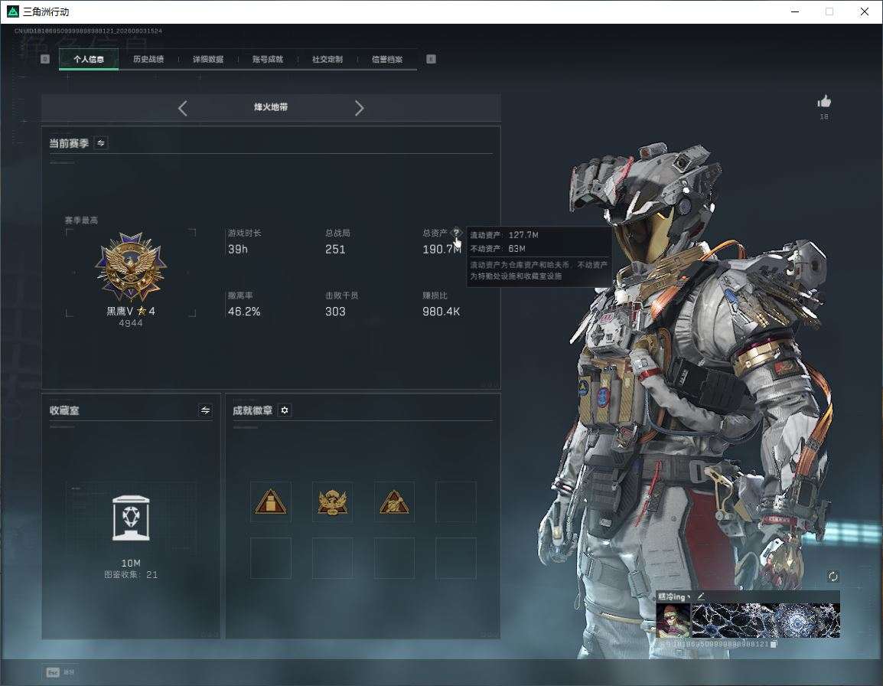This screenshot has width=883, height=686.
Task: Click the 赚损比 980.4K value
Action: pos(441,311)
